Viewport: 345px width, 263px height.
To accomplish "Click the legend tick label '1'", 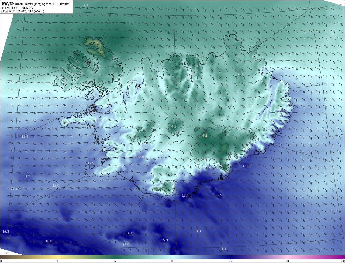I will click(58, 261).
